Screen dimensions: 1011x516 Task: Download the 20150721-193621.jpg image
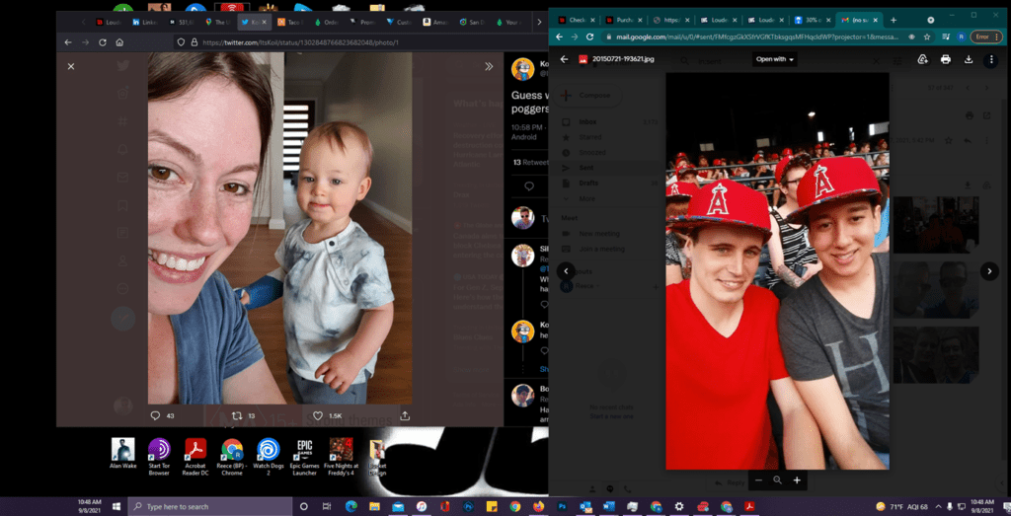click(x=968, y=59)
